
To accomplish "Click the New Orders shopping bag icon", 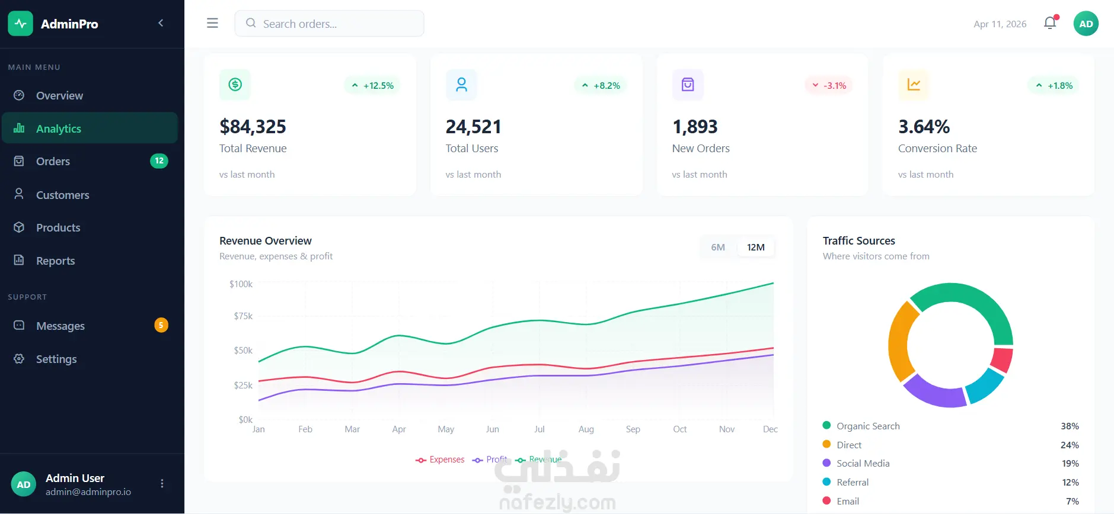I will (x=688, y=85).
